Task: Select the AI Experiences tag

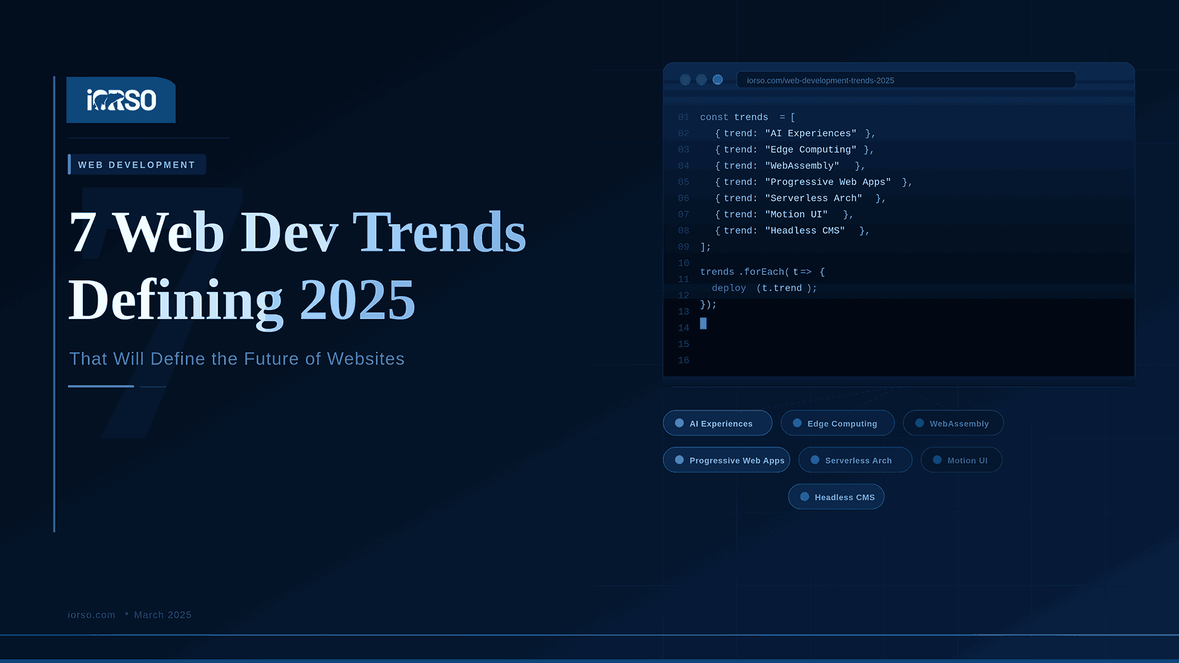Action: click(721, 423)
